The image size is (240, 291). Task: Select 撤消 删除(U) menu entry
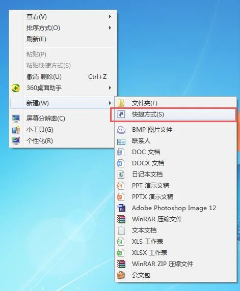pyautogui.click(x=63, y=77)
